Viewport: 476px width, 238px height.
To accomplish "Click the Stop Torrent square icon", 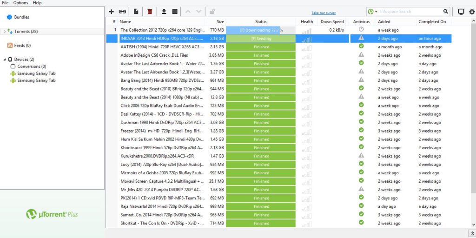I will point(175,12).
